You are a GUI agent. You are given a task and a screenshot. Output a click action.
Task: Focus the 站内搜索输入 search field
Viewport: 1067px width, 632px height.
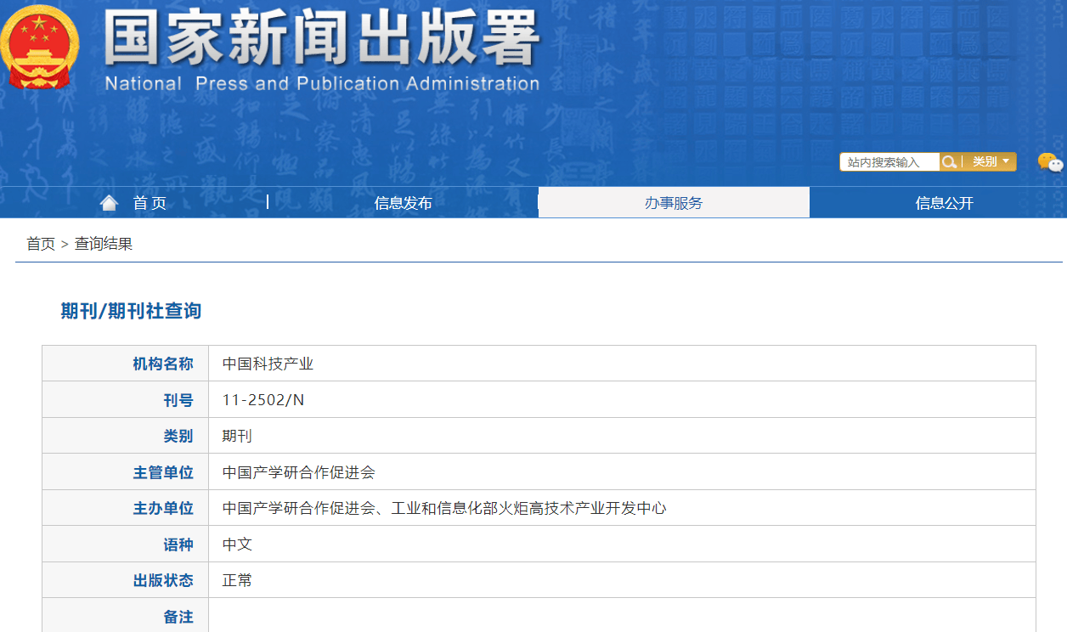(889, 161)
